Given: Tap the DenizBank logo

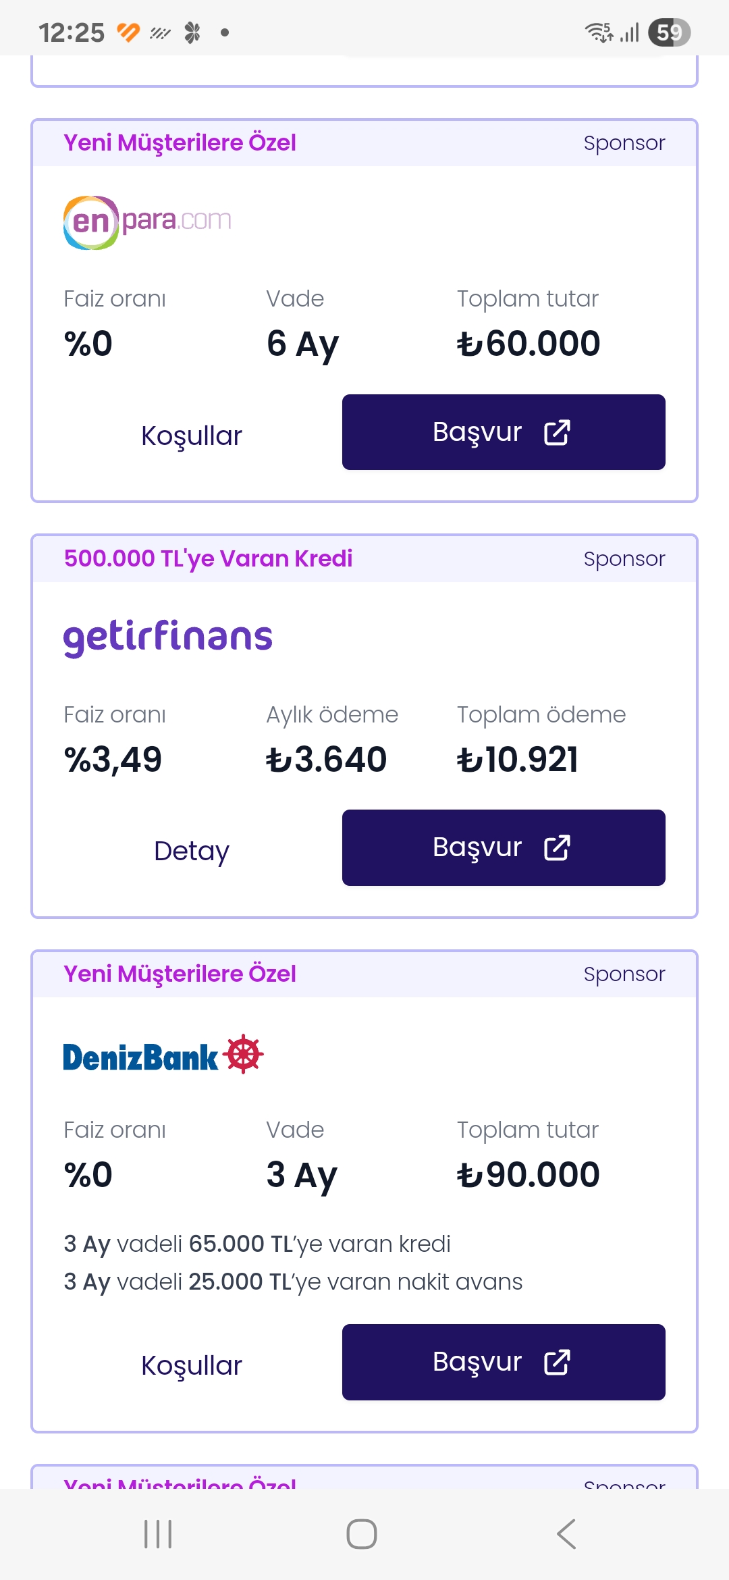Looking at the screenshot, I should (163, 1055).
